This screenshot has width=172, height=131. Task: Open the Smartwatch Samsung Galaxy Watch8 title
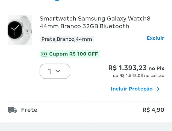tap(95, 22)
